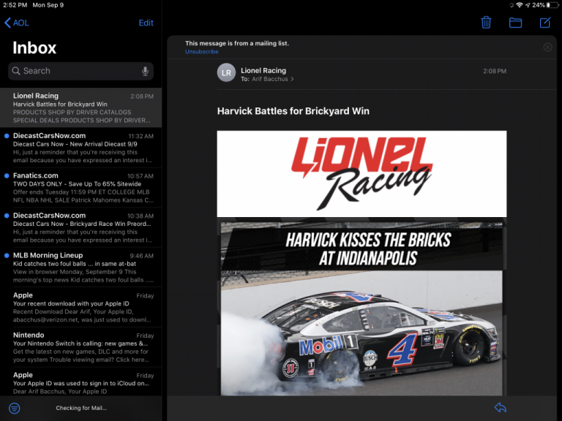Tap the Lionel Racing sender name
This screenshot has height=421, width=562.
263,70
